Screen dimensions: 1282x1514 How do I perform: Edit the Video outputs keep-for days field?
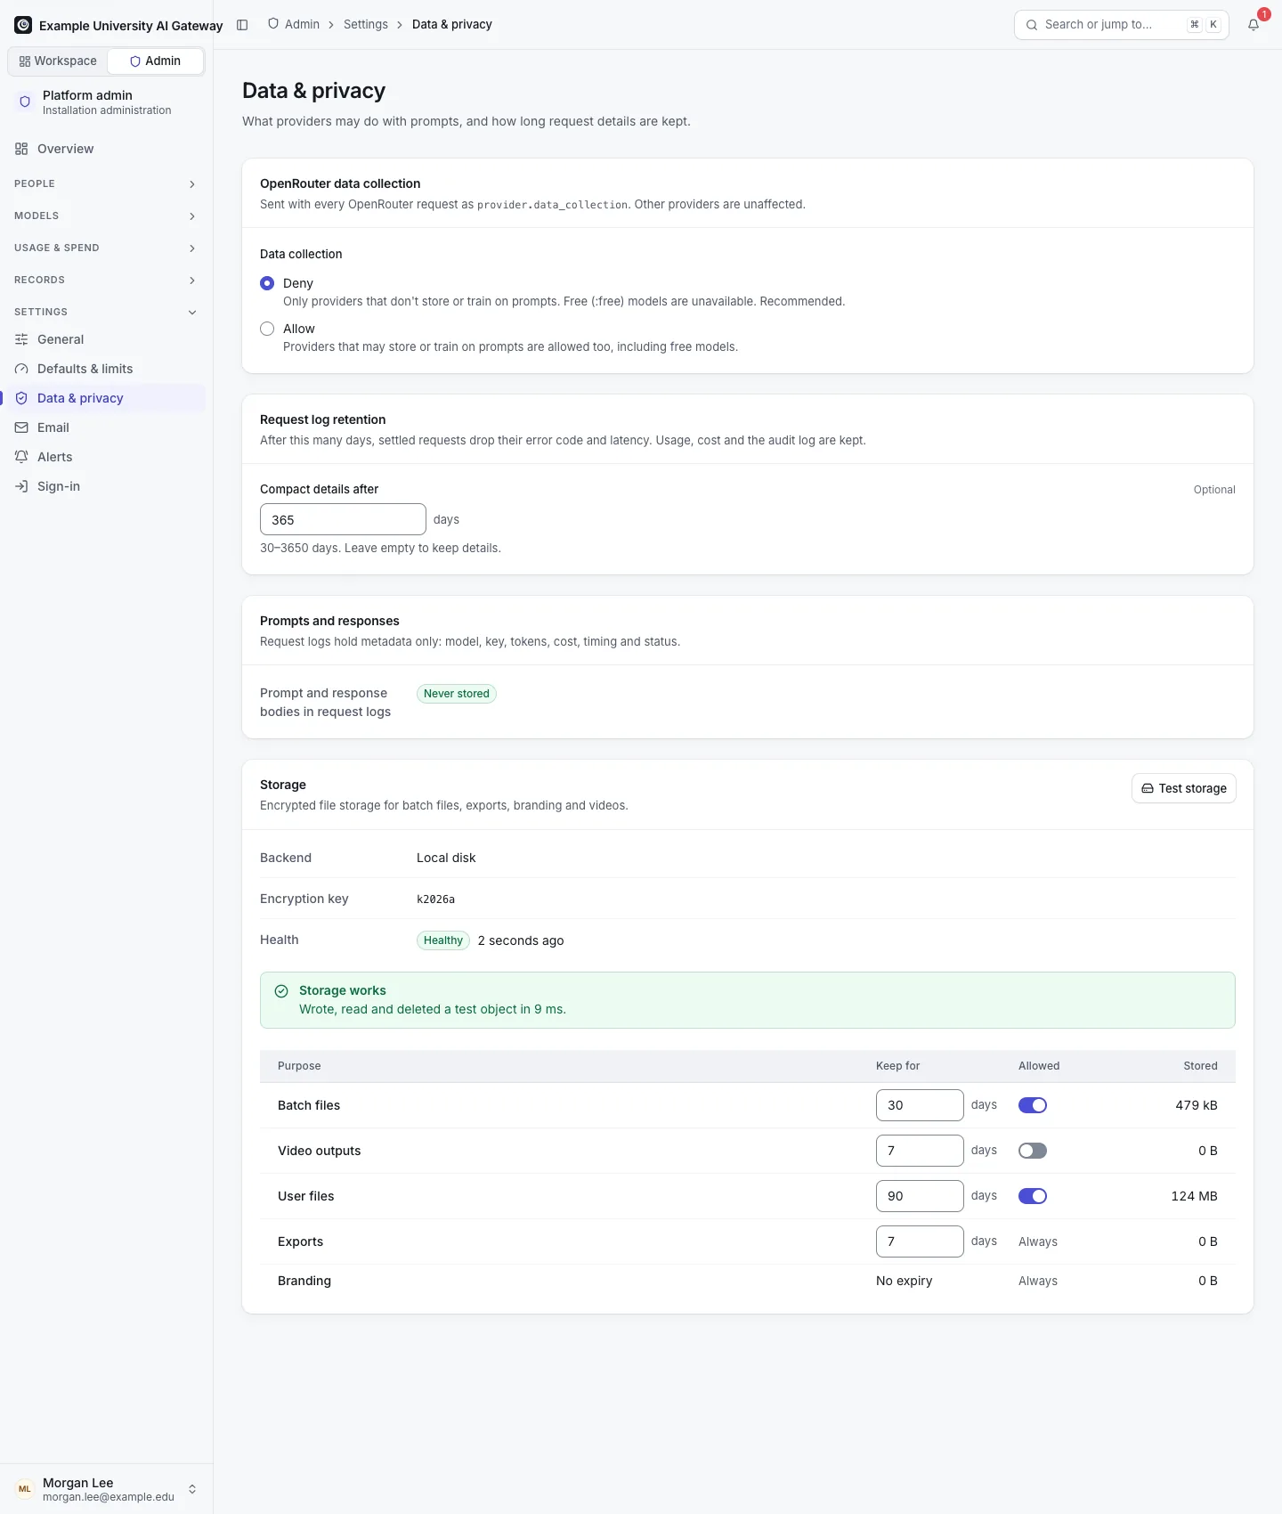point(920,1151)
